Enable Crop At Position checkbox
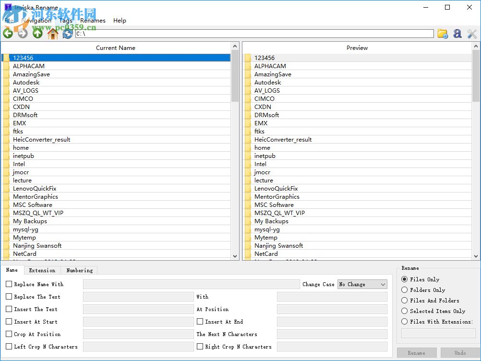 tap(9, 334)
